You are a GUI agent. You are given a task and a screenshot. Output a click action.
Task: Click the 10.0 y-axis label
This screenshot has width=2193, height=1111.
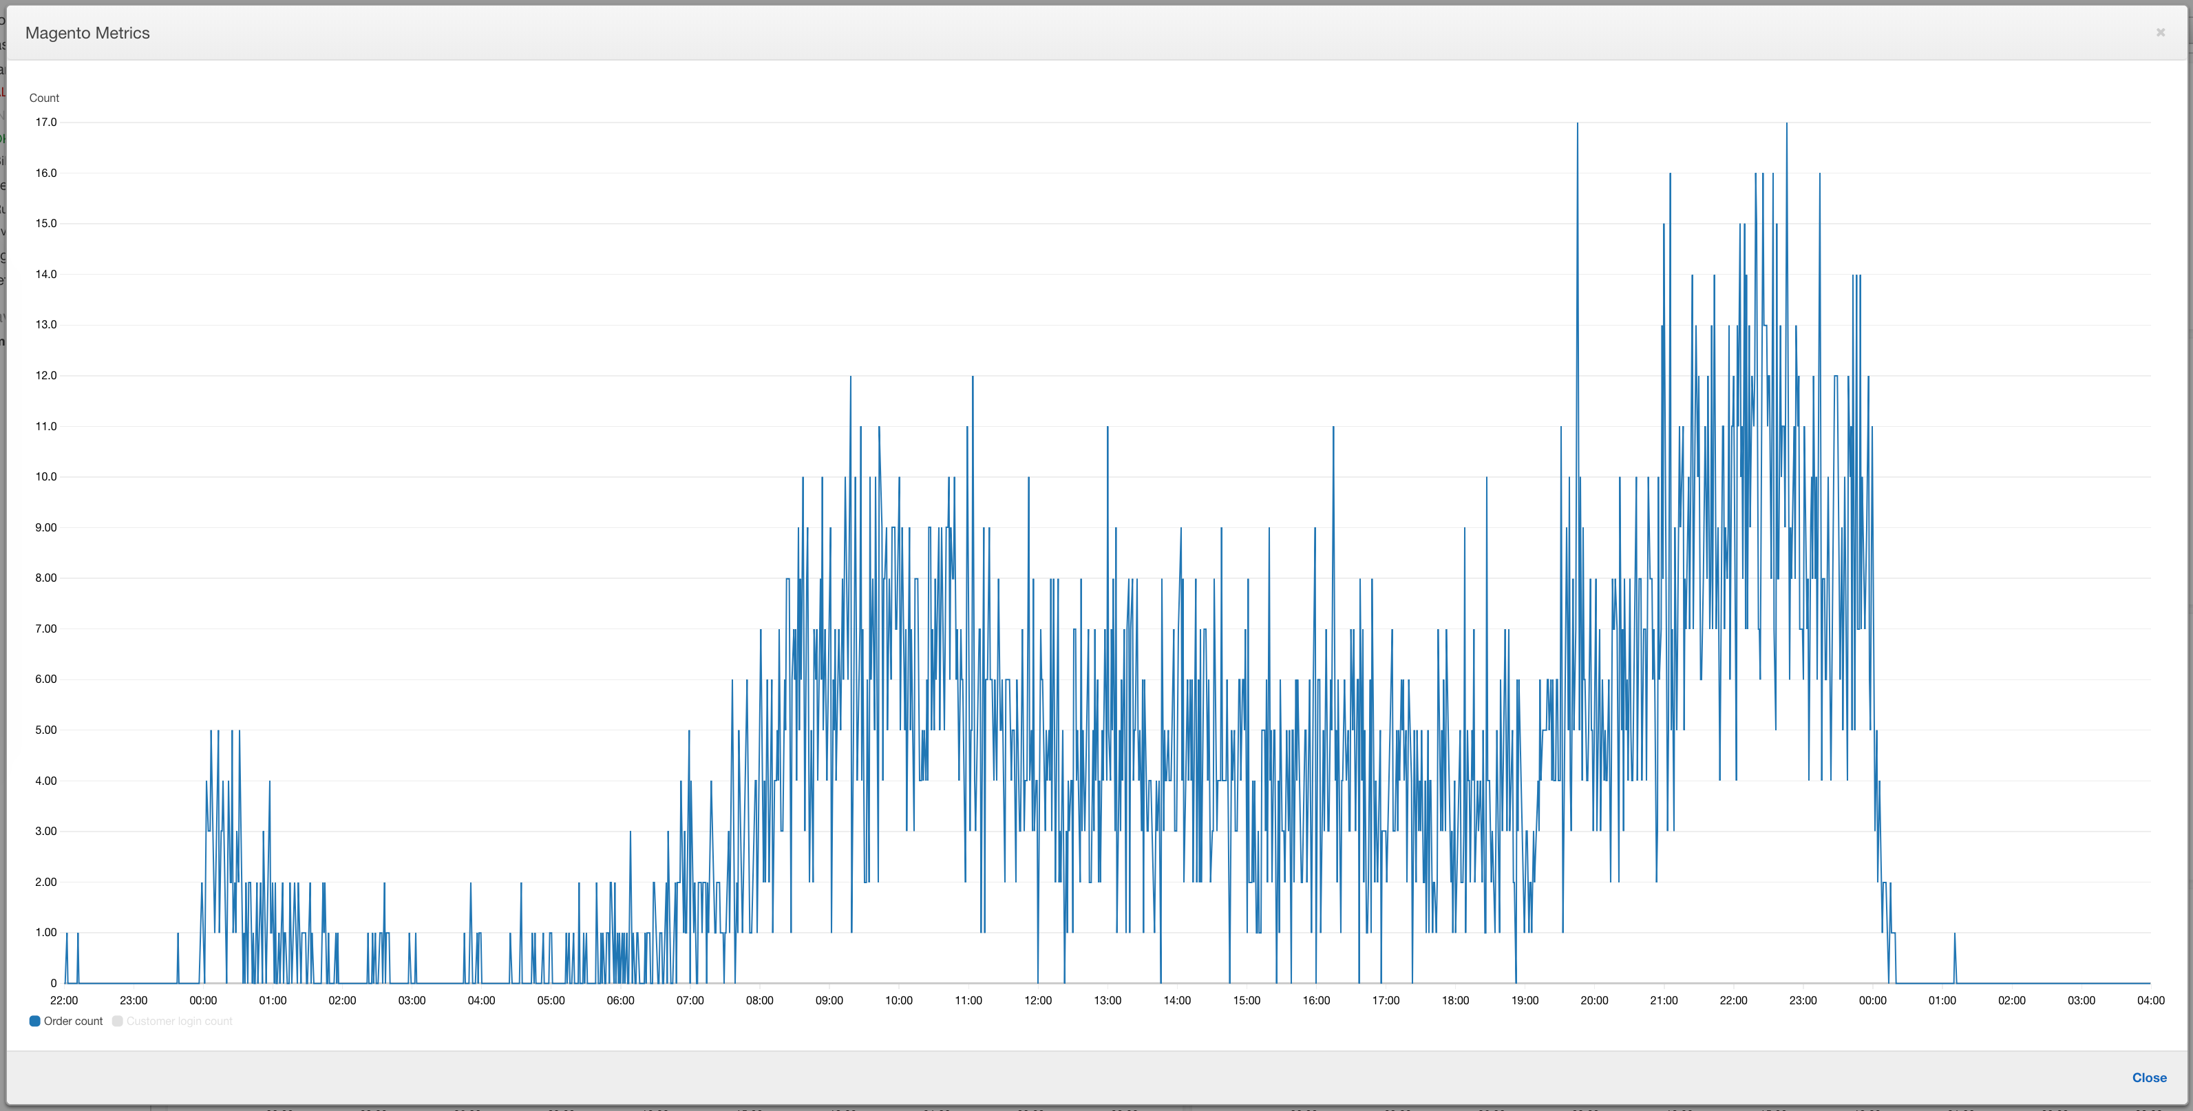click(46, 477)
